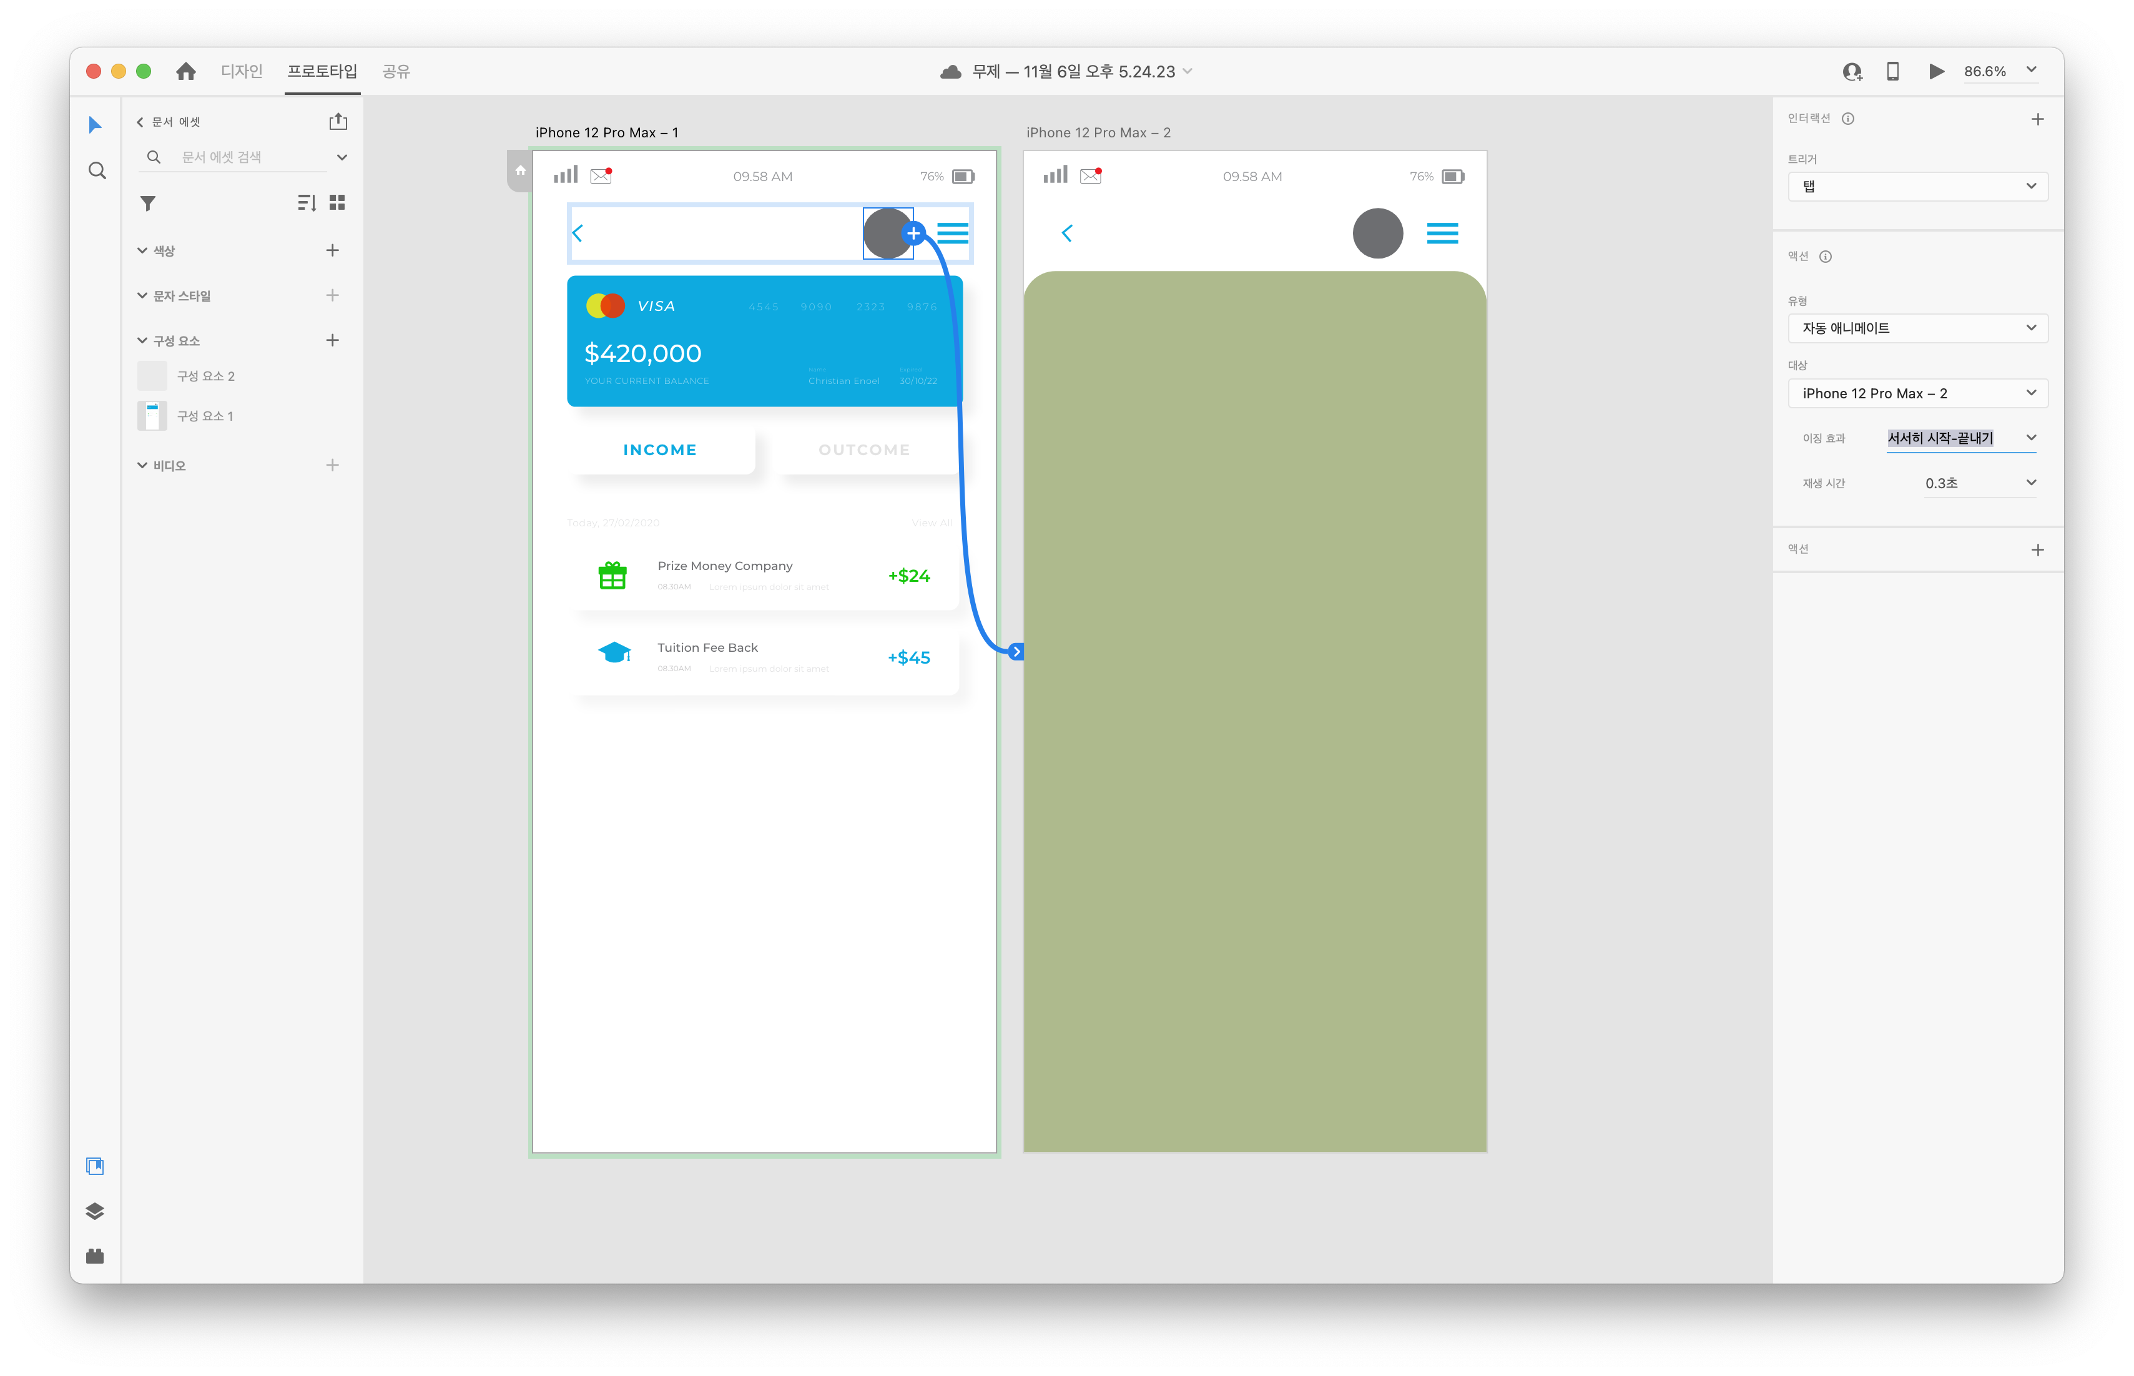Click the Home icon in title bar
2134x1376 pixels.
click(186, 71)
